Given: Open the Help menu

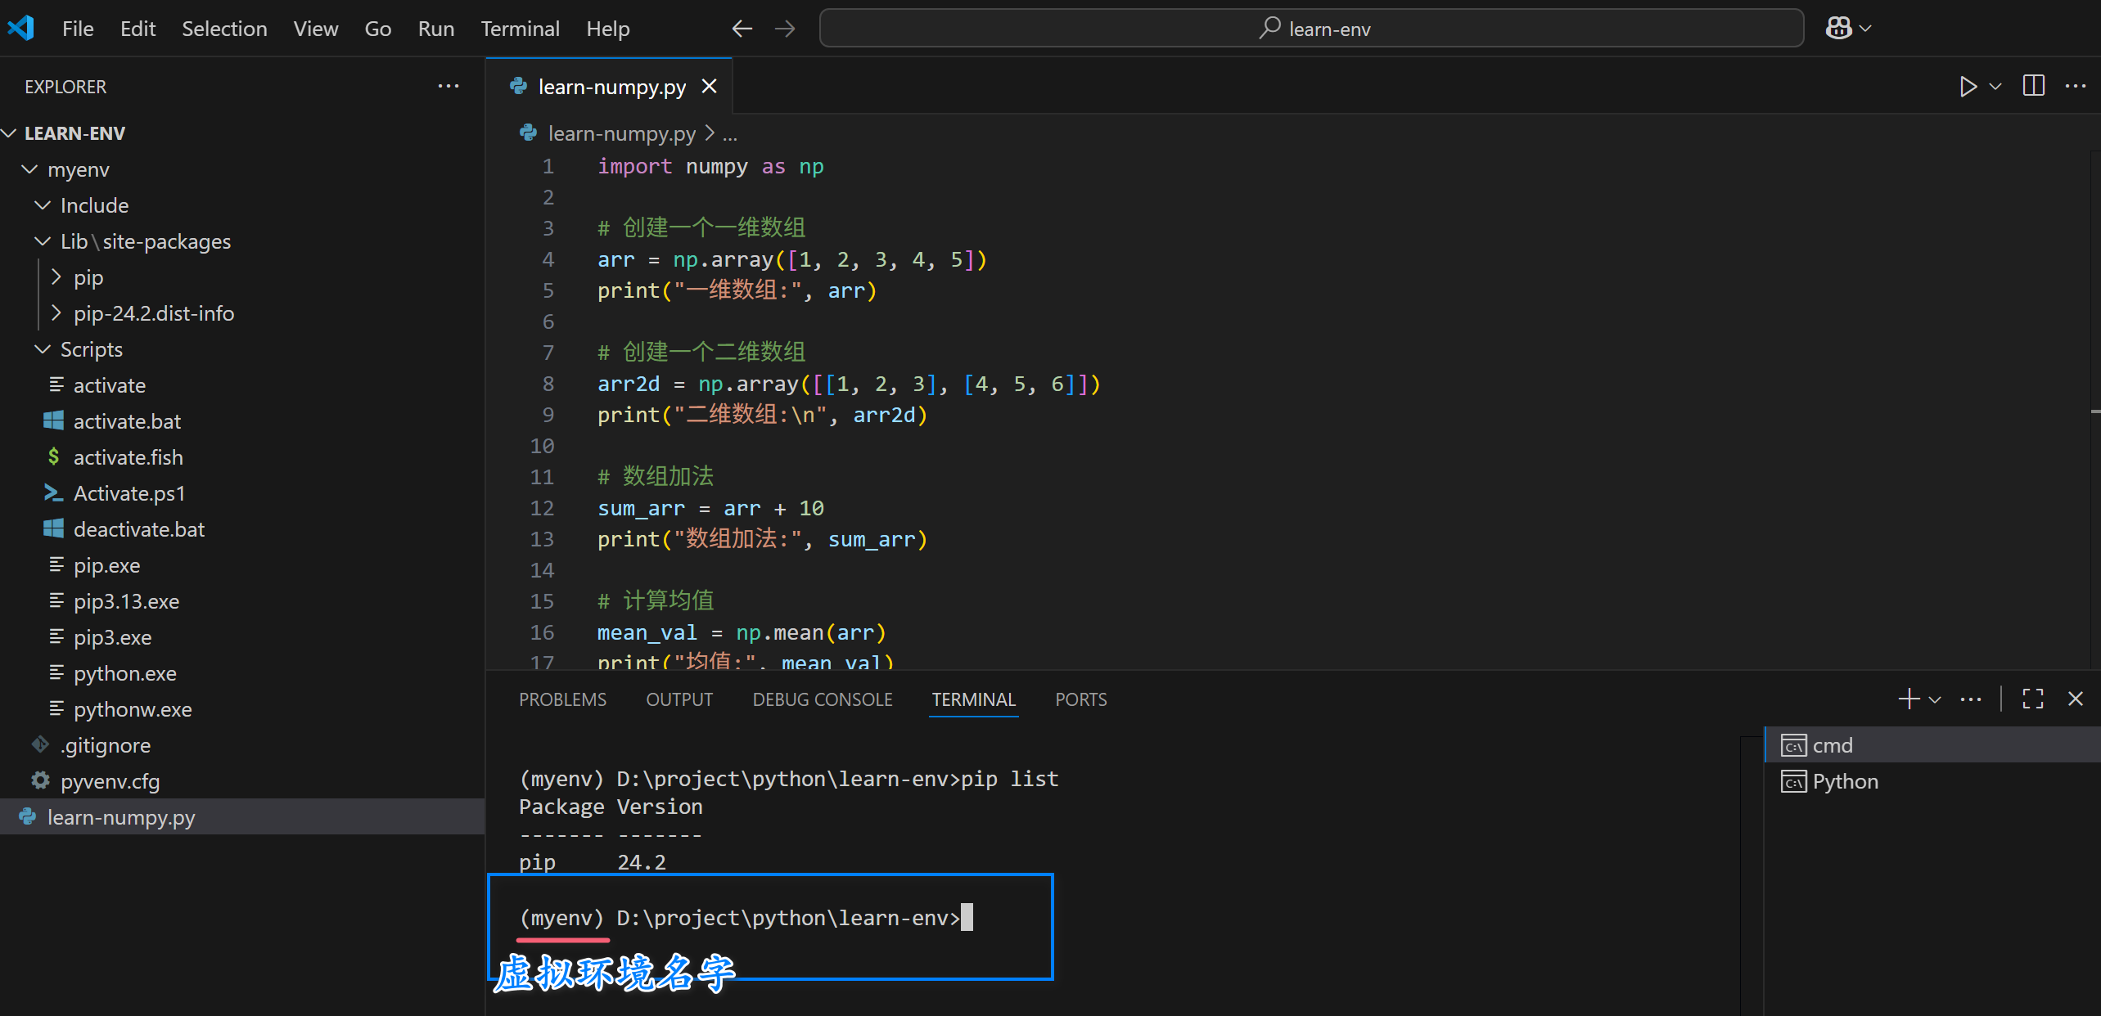Looking at the screenshot, I should (607, 29).
